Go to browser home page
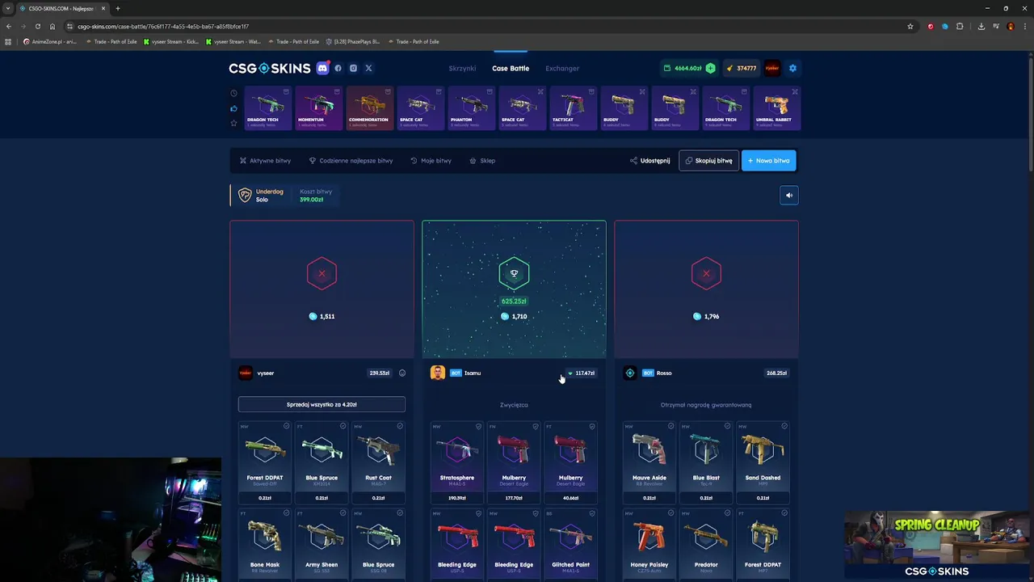Viewport: 1034px width, 582px height. pyautogui.click(x=53, y=26)
